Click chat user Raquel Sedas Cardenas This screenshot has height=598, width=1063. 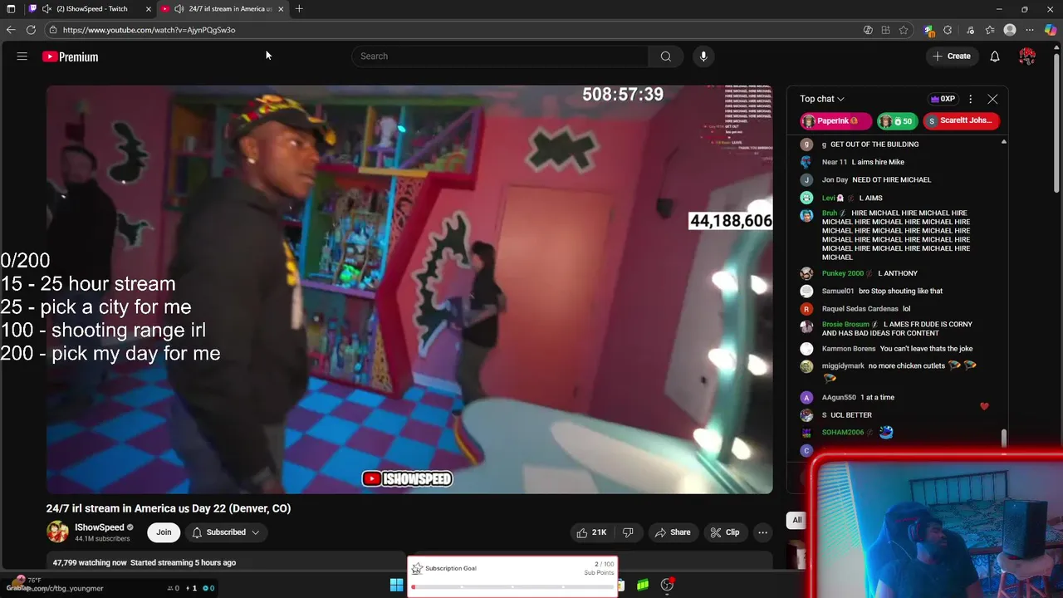(860, 309)
